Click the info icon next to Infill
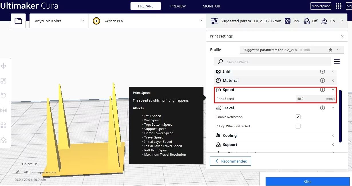The width and height of the screenshot is (352, 186). [x=323, y=71]
